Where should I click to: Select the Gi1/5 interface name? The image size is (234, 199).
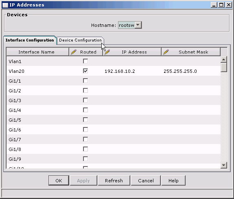15,120
